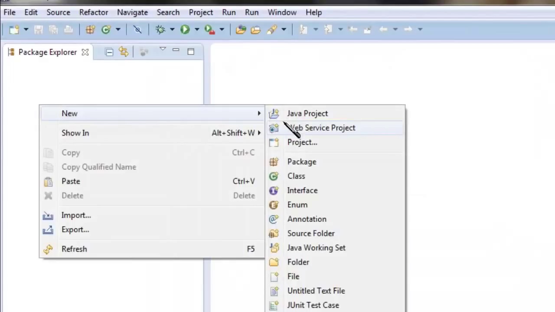Screen dimensions: 555x312
Task: Select Java Working Set in the submenu
Action: point(335,248)
